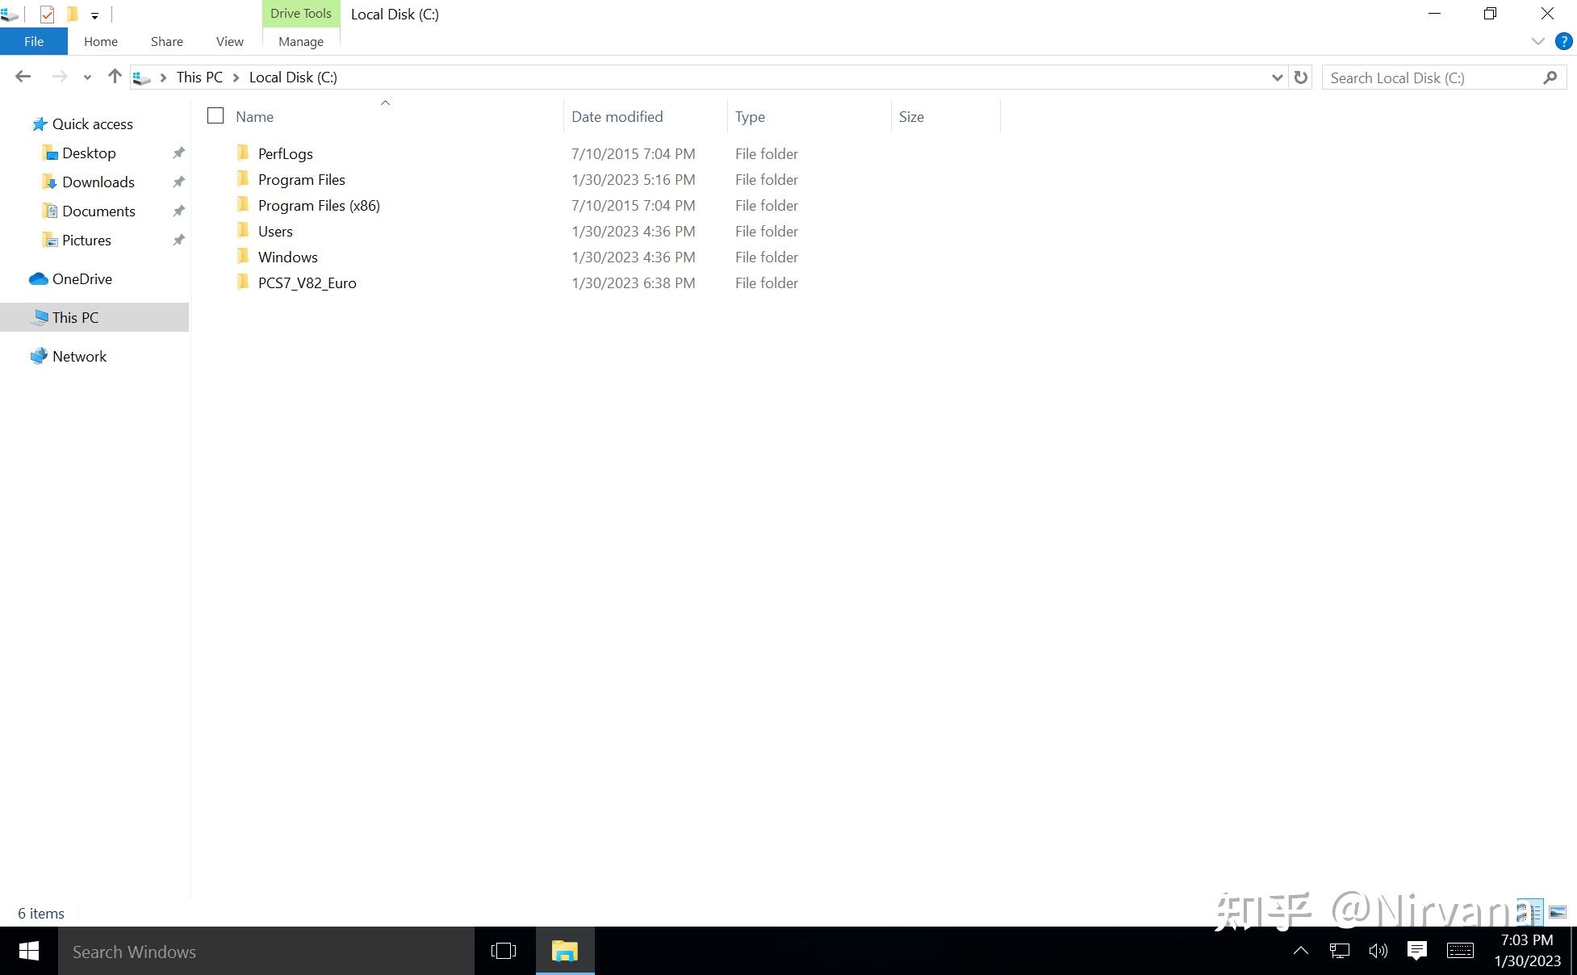
Task: Sort by the Date modified column header
Action: tap(617, 116)
